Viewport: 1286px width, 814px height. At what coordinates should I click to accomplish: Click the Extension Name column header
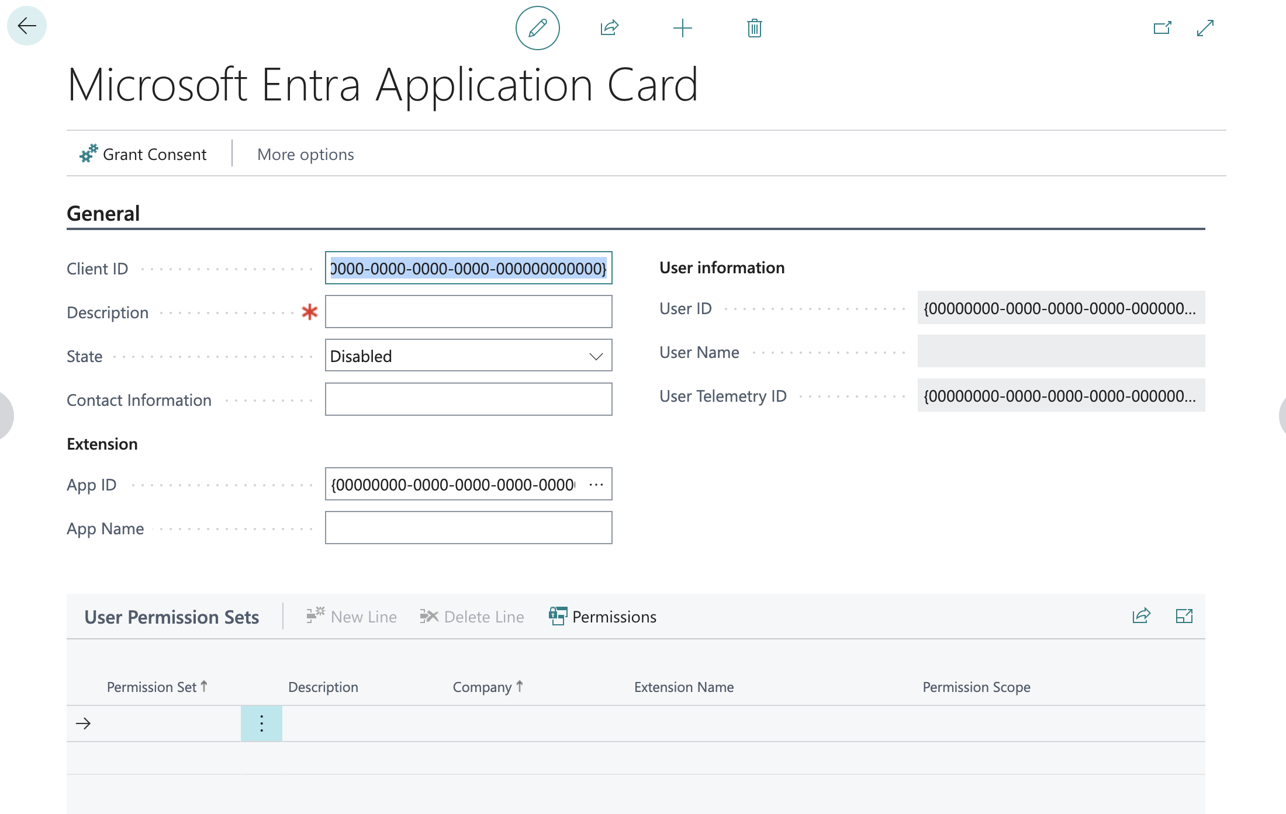pyautogui.click(x=684, y=687)
